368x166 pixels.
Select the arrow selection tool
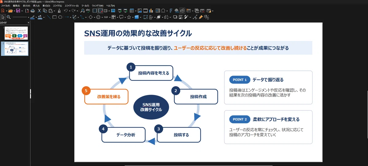(x=3, y=17)
